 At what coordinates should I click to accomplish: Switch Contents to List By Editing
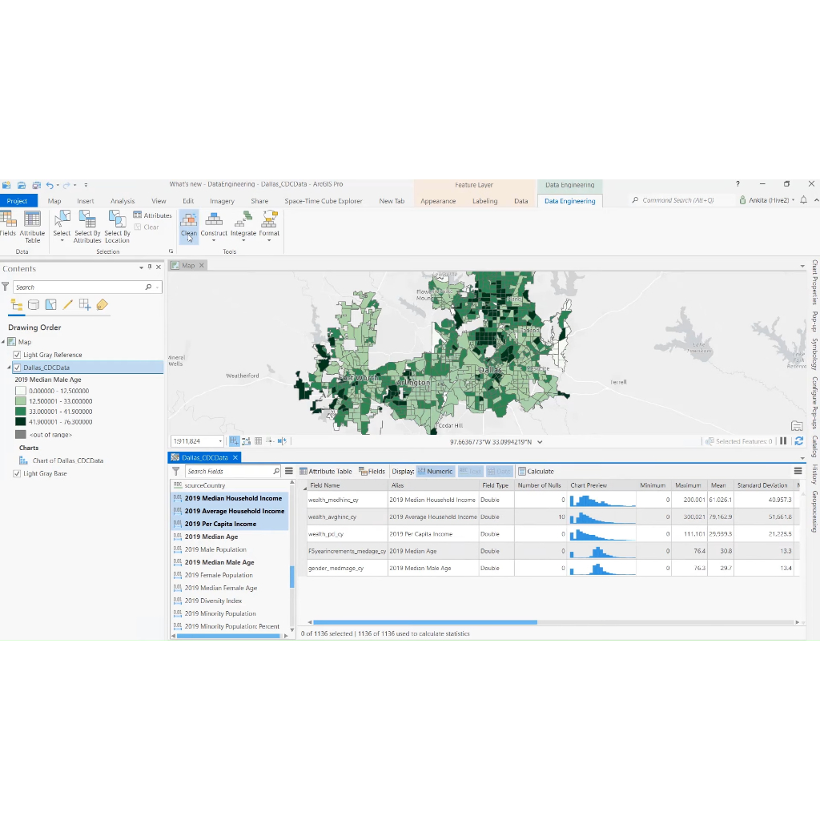pyautogui.click(x=67, y=304)
